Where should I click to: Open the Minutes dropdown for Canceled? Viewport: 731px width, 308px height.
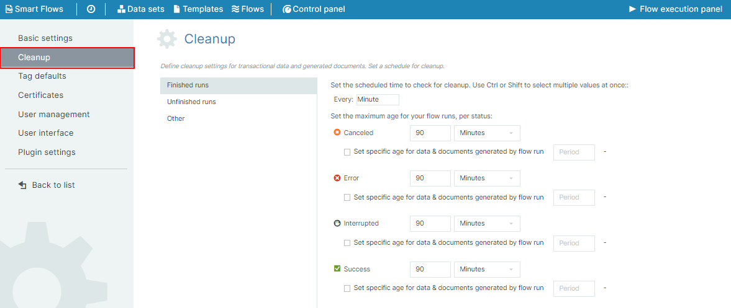487,133
